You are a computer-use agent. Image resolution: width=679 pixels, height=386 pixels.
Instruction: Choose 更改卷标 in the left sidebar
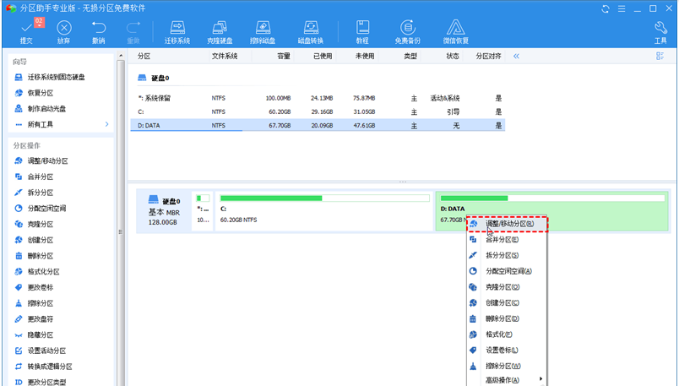click(41, 287)
